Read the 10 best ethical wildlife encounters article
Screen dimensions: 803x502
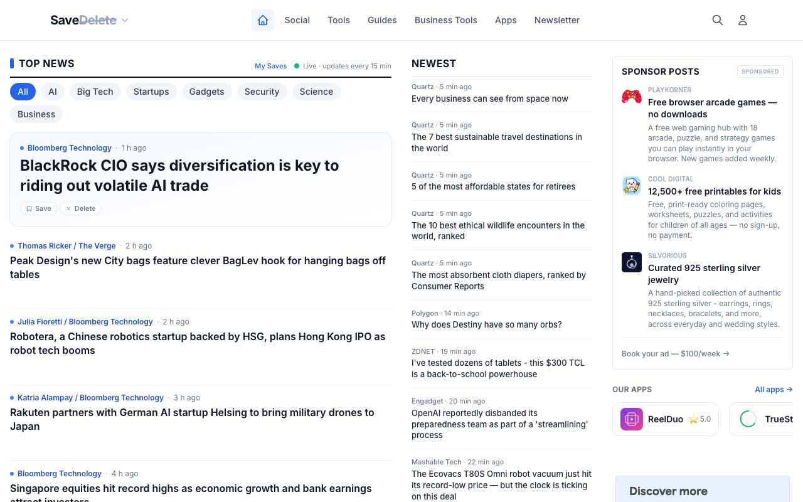click(x=498, y=231)
